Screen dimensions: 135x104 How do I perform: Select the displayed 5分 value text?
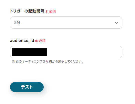[x=17, y=23]
